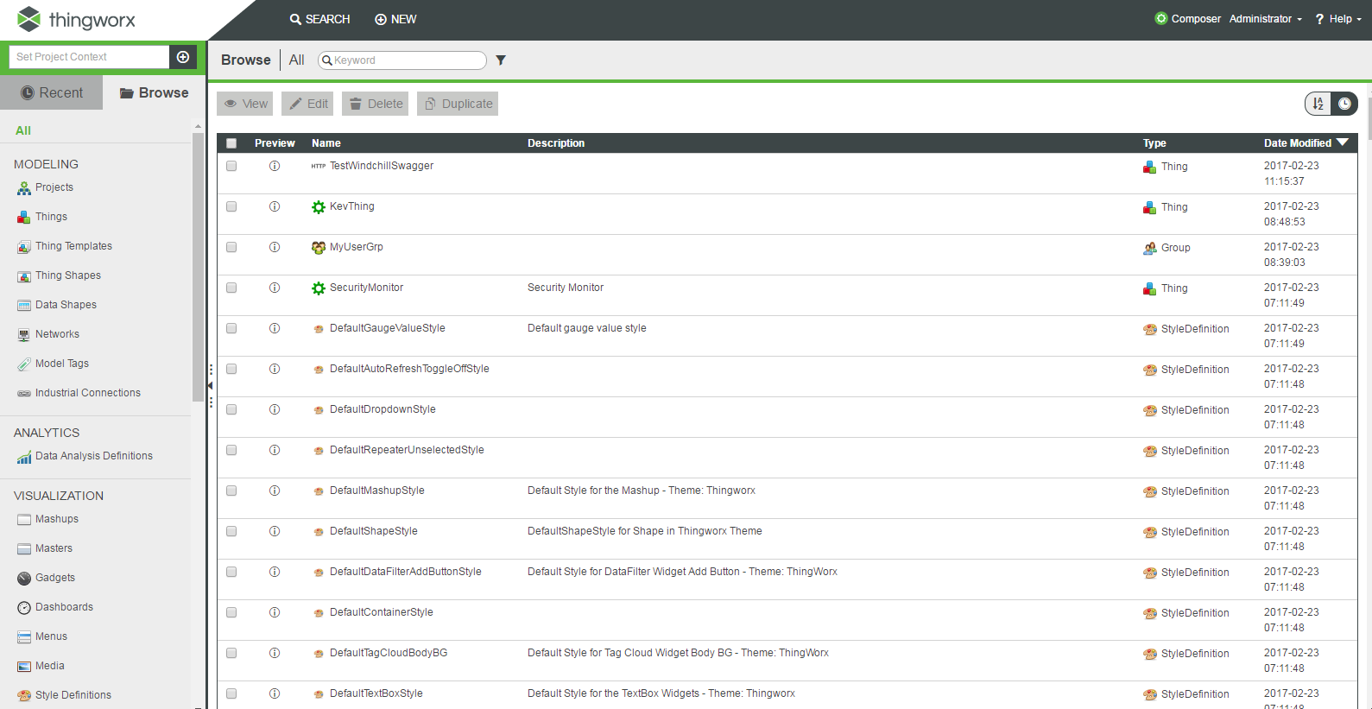Screen dimensions: 1372x709
Task: Open preview info for SecurityMonitor
Action: pos(275,288)
